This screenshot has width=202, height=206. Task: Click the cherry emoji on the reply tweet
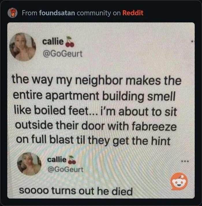point(72,160)
